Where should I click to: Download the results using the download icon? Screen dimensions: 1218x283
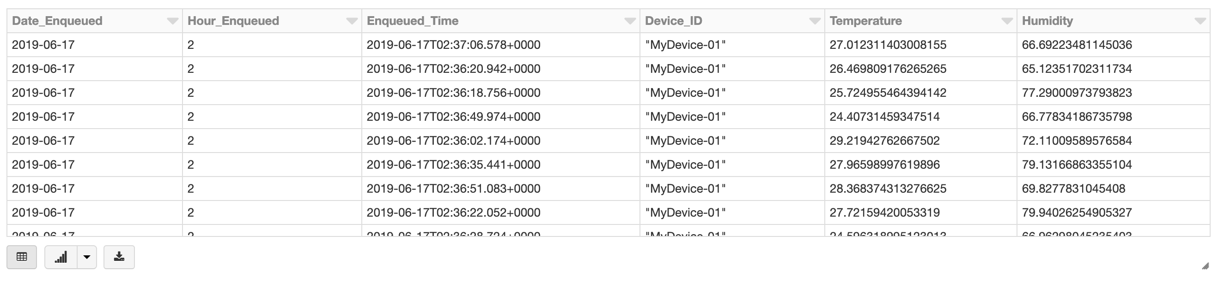119,257
